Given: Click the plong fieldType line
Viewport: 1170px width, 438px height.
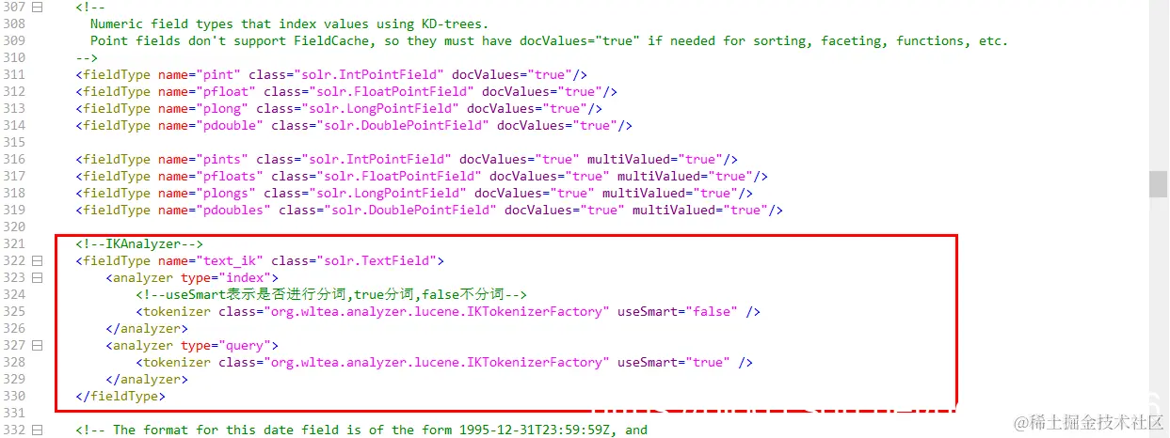Looking at the screenshot, I should [339, 108].
